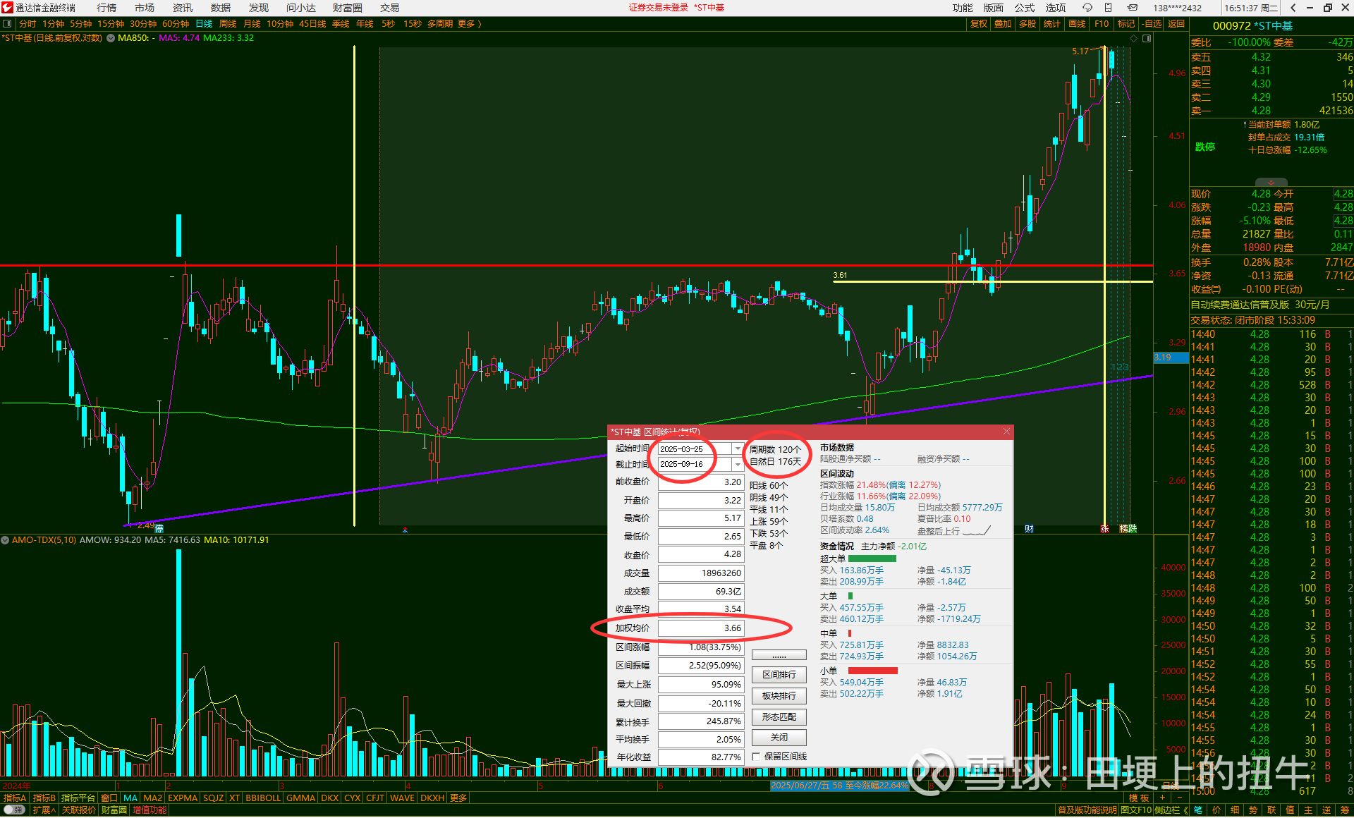This screenshot has width=1354, height=818.
Task: Click the minus zoom-out icon beside 模板
Action: tap(1179, 798)
